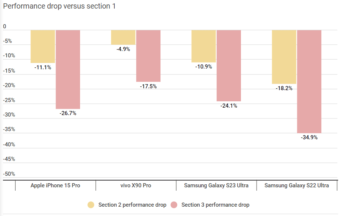The image size is (340, 216).
Task: Click the "Performance drop versus section 1" title
Action: click(x=59, y=6)
